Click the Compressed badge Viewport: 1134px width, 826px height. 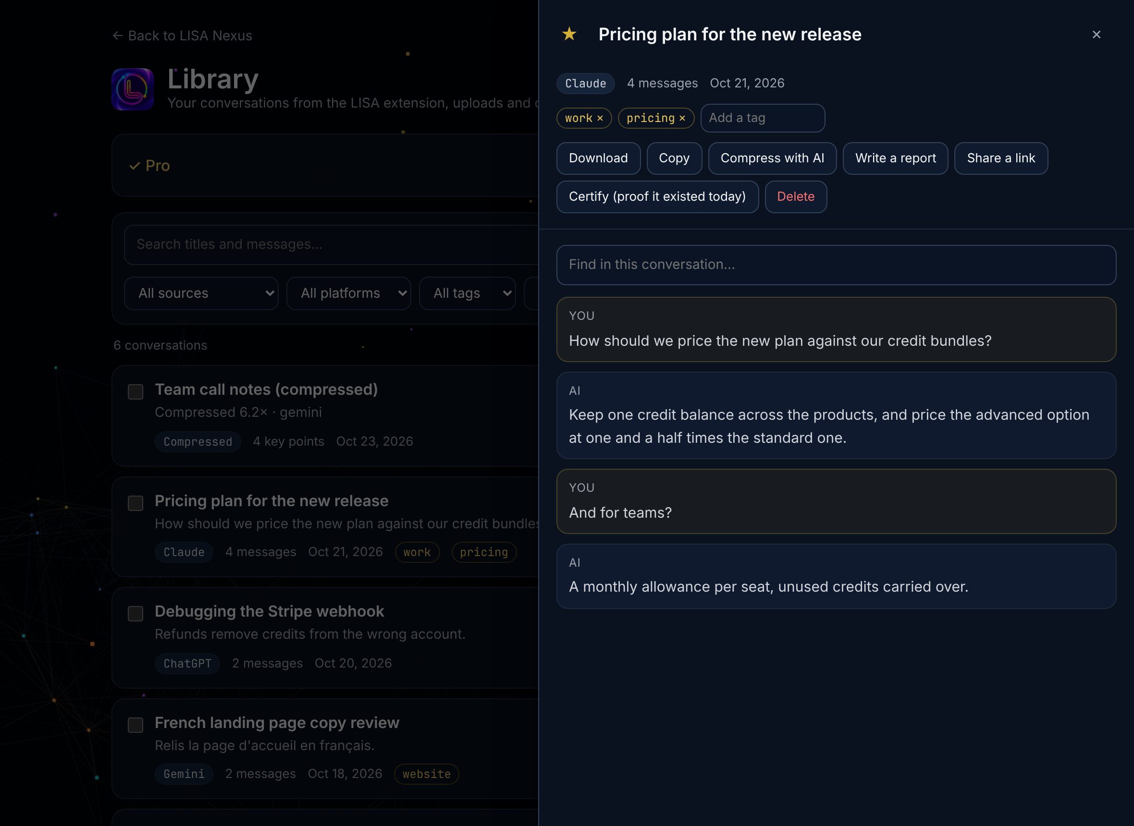(x=197, y=442)
